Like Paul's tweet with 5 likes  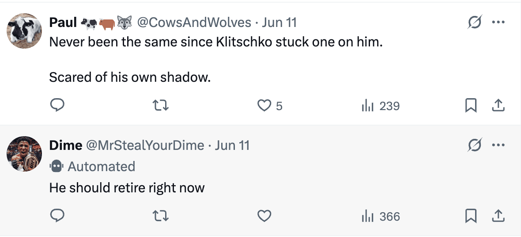coord(264,106)
